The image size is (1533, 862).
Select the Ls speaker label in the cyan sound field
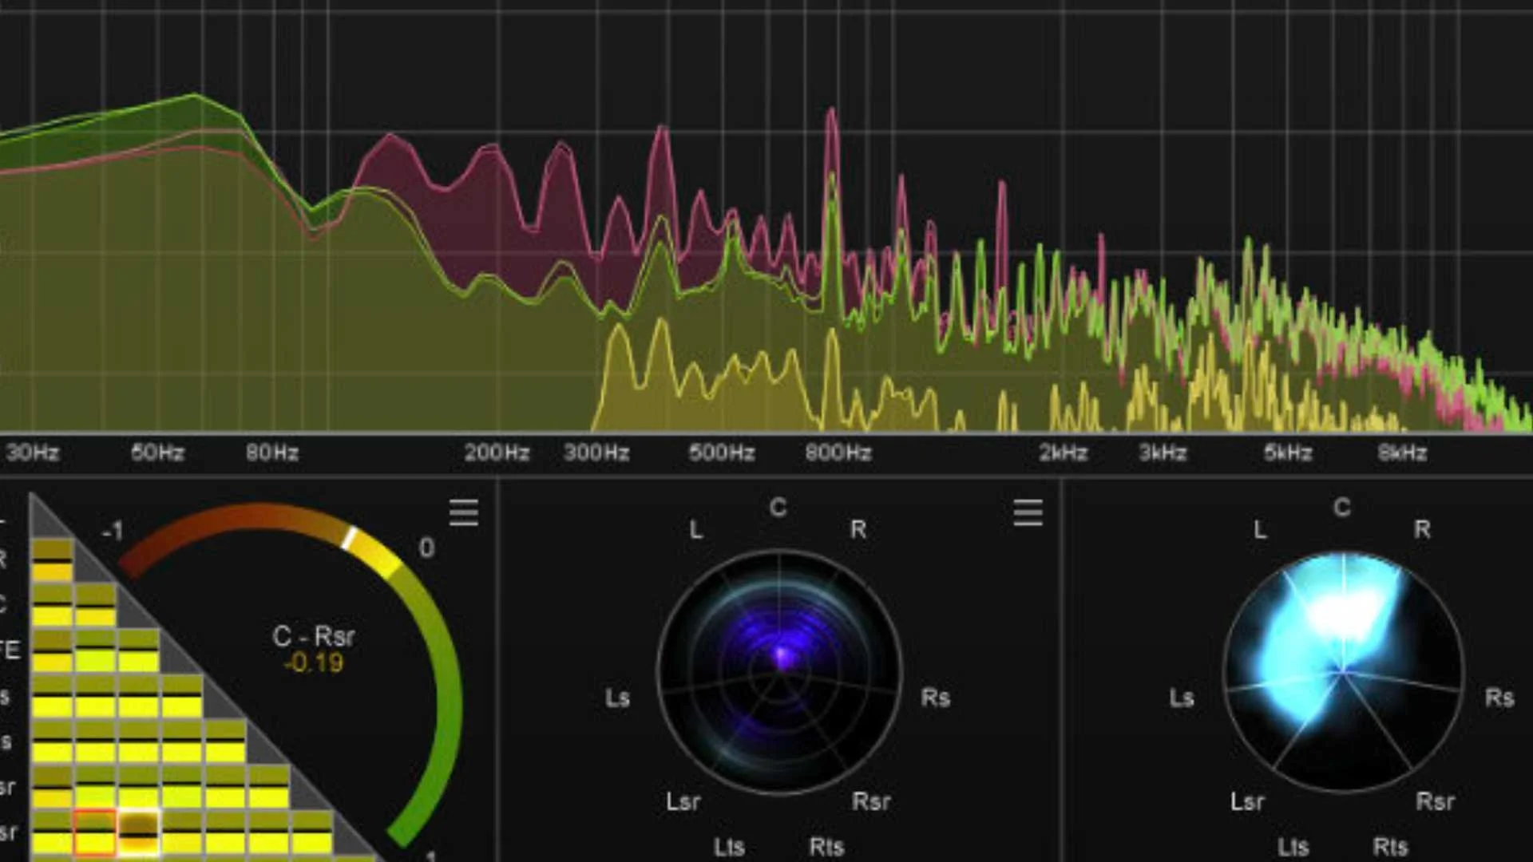click(x=1181, y=698)
